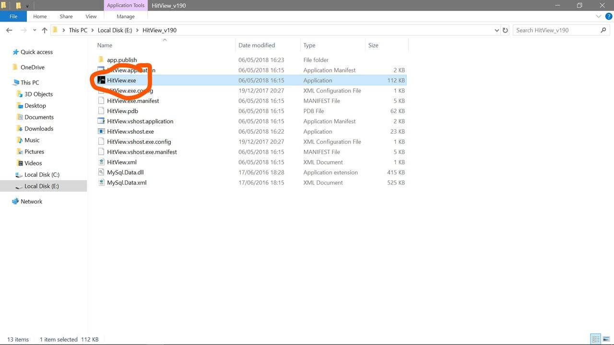The height and width of the screenshot is (345, 614).
Task: Select Quick access in navigation pane
Action: tap(36, 52)
